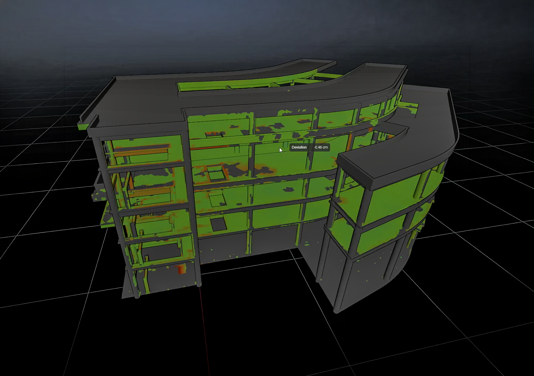534x376 pixels.
Task: Probe the orange stripe on the upper floor beam
Action: point(208,147)
